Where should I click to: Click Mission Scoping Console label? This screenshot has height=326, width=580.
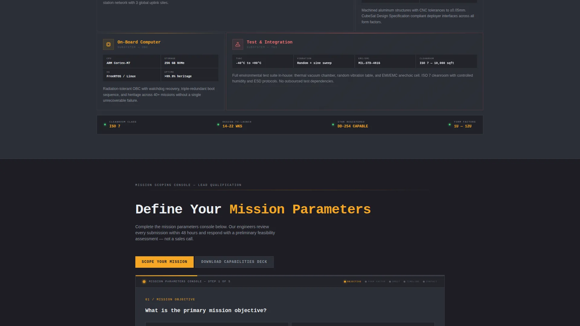tap(188, 185)
